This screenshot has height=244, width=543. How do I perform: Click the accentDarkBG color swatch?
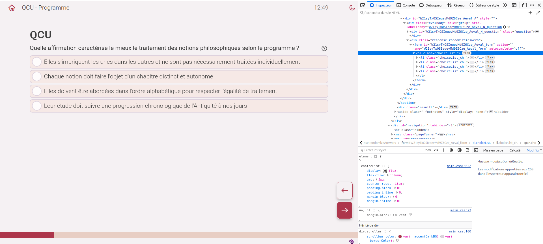point(400,236)
